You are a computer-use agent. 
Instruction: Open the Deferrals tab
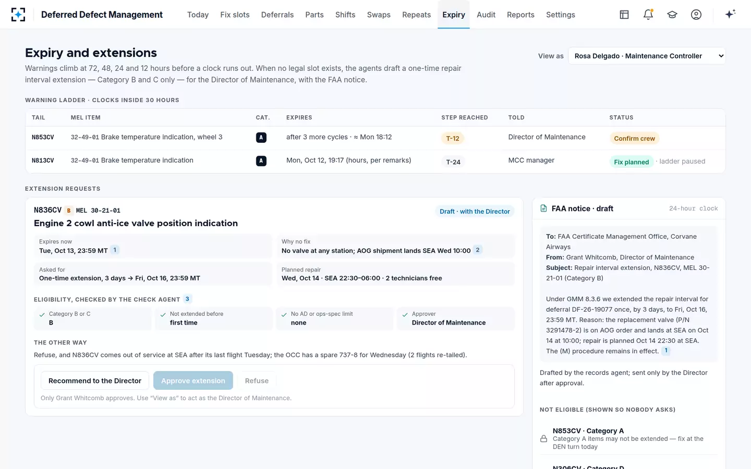[277, 15]
